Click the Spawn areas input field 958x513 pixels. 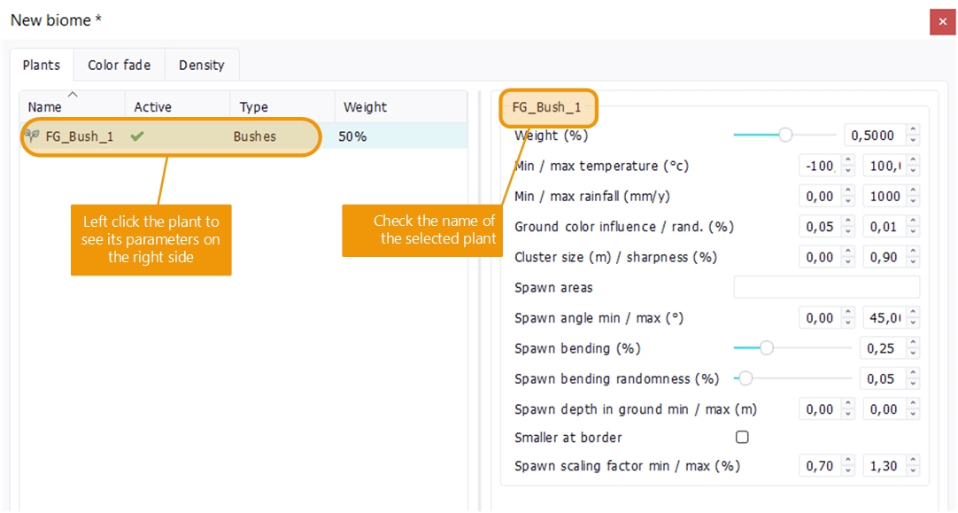tap(826, 287)
